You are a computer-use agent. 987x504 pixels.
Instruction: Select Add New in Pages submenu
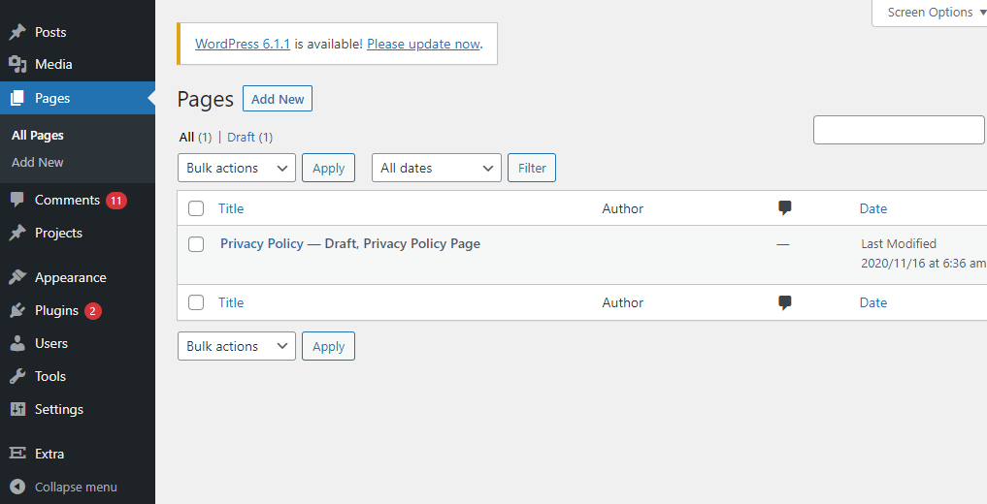click(x=38, y=162)
